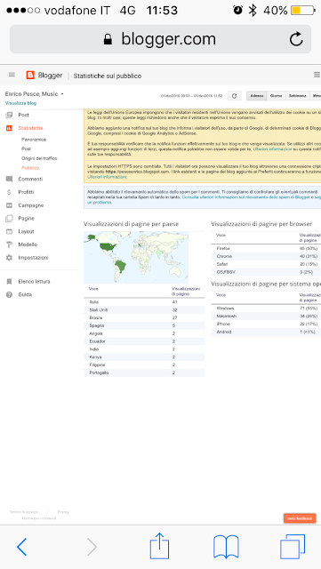Image resolution: width=321 pixels, height=569 pixels.
Task: Select the Brasile country row
Action: [x=144, y=318]
